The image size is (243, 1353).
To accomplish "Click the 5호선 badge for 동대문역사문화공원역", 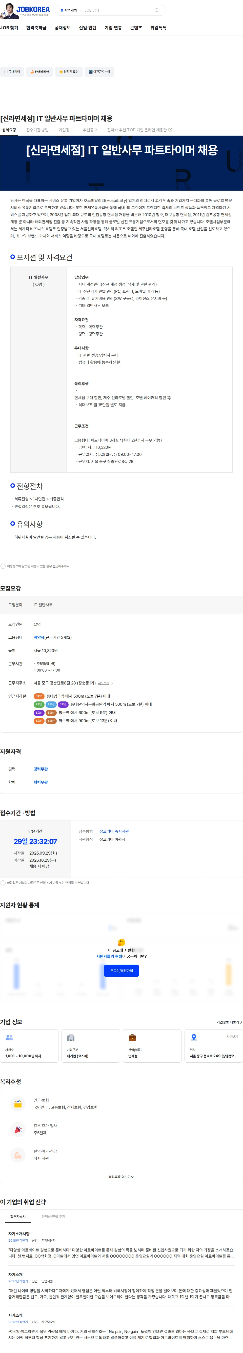I will click(63, 704).
